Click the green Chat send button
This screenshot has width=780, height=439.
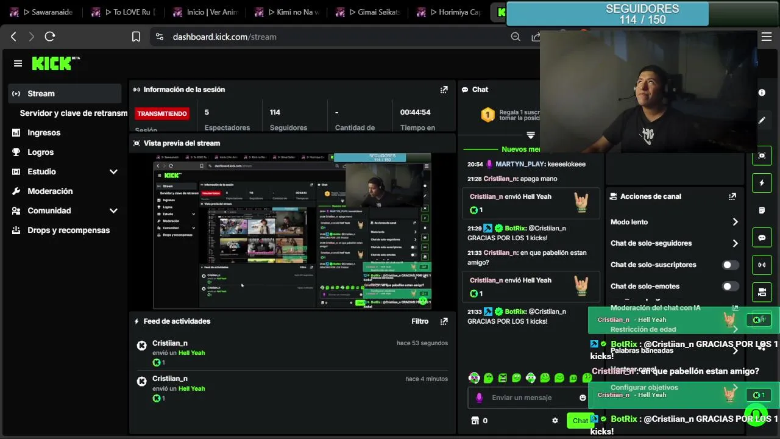tap(580, 421)
